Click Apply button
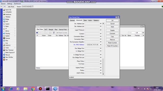The image size is (163, 91). (112, 27)
